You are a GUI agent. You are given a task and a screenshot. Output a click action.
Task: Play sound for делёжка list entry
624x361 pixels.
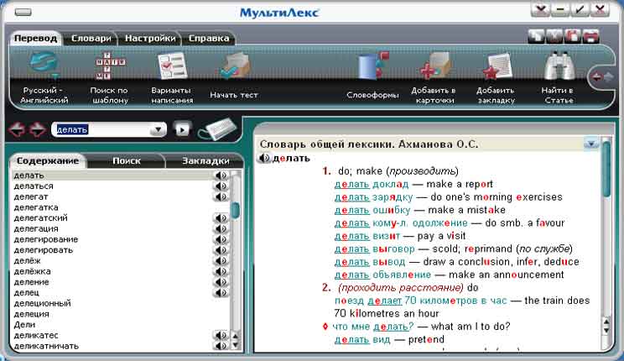(x=221, y=271)
